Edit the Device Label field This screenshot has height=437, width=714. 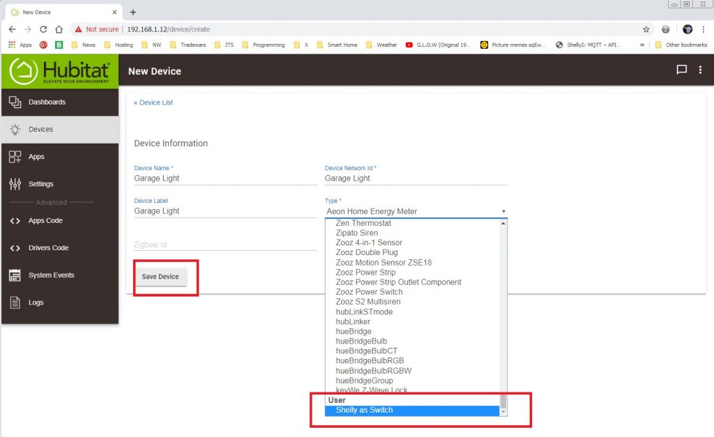225,211
